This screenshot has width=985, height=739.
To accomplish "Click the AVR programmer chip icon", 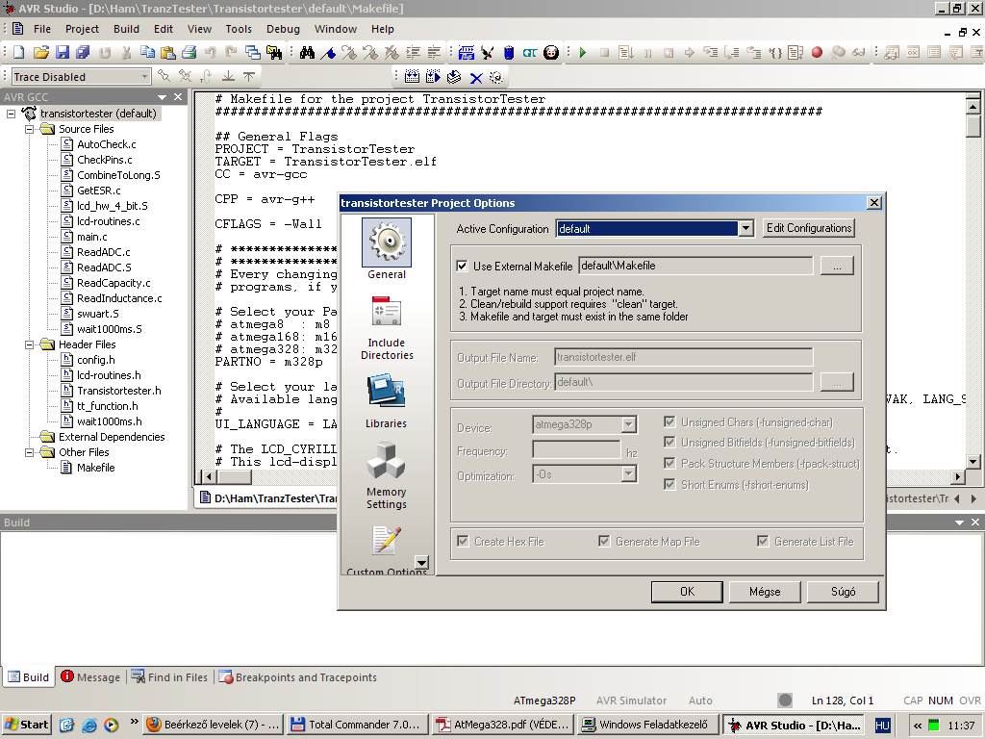I will (467, 53).
